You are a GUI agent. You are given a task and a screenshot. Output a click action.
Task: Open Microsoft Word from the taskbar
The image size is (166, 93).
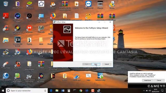click(63, 91)
